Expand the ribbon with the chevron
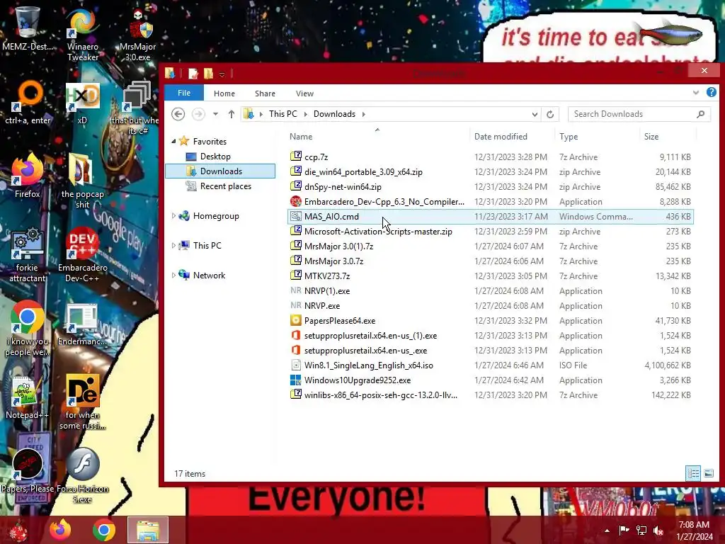 (x=696, y=93)
